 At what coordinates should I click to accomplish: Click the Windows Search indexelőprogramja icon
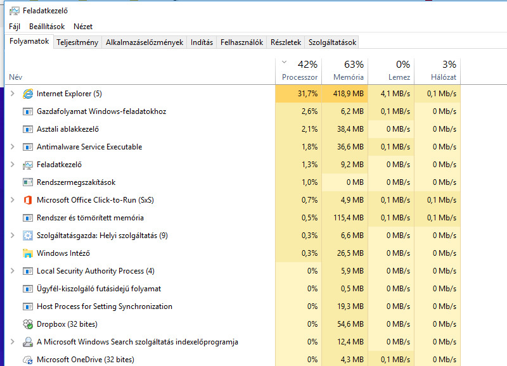coord(28,342)
